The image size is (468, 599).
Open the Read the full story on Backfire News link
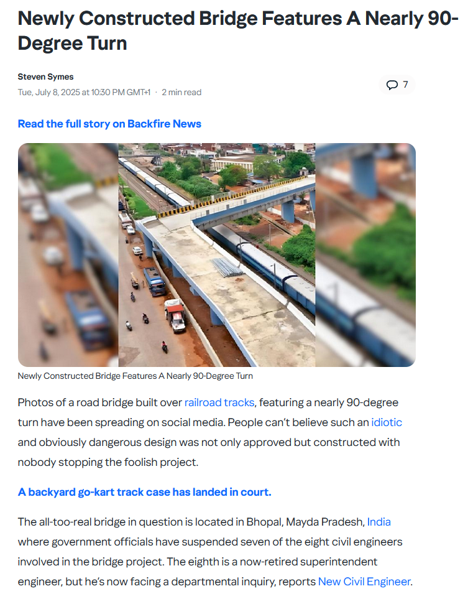[x=109, y=124]
